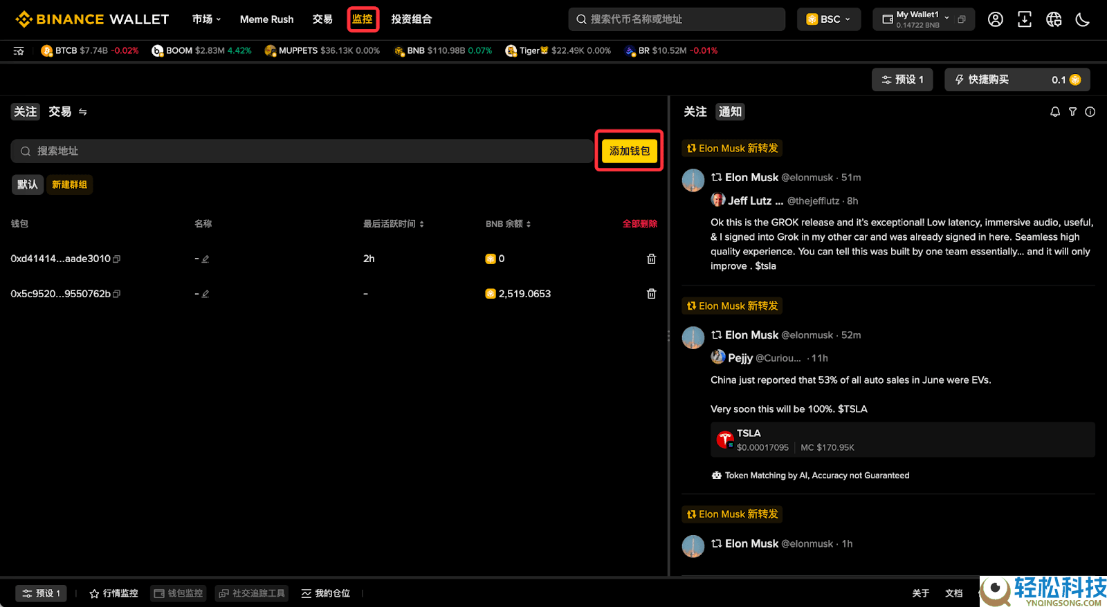This screenshot has width=1107, height=607.
Task: Edit name of wallet 0x5c9520...9550762b
Action: coord(205,294)
